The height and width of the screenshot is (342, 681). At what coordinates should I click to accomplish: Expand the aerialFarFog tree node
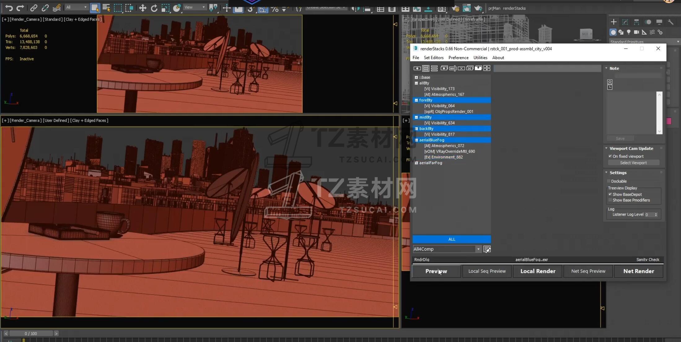coord(416,163)
